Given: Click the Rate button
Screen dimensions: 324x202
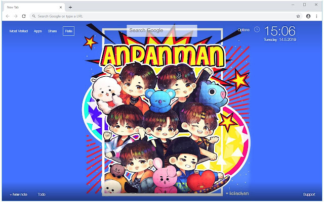Looking at the screenshot, I should 69,31.
